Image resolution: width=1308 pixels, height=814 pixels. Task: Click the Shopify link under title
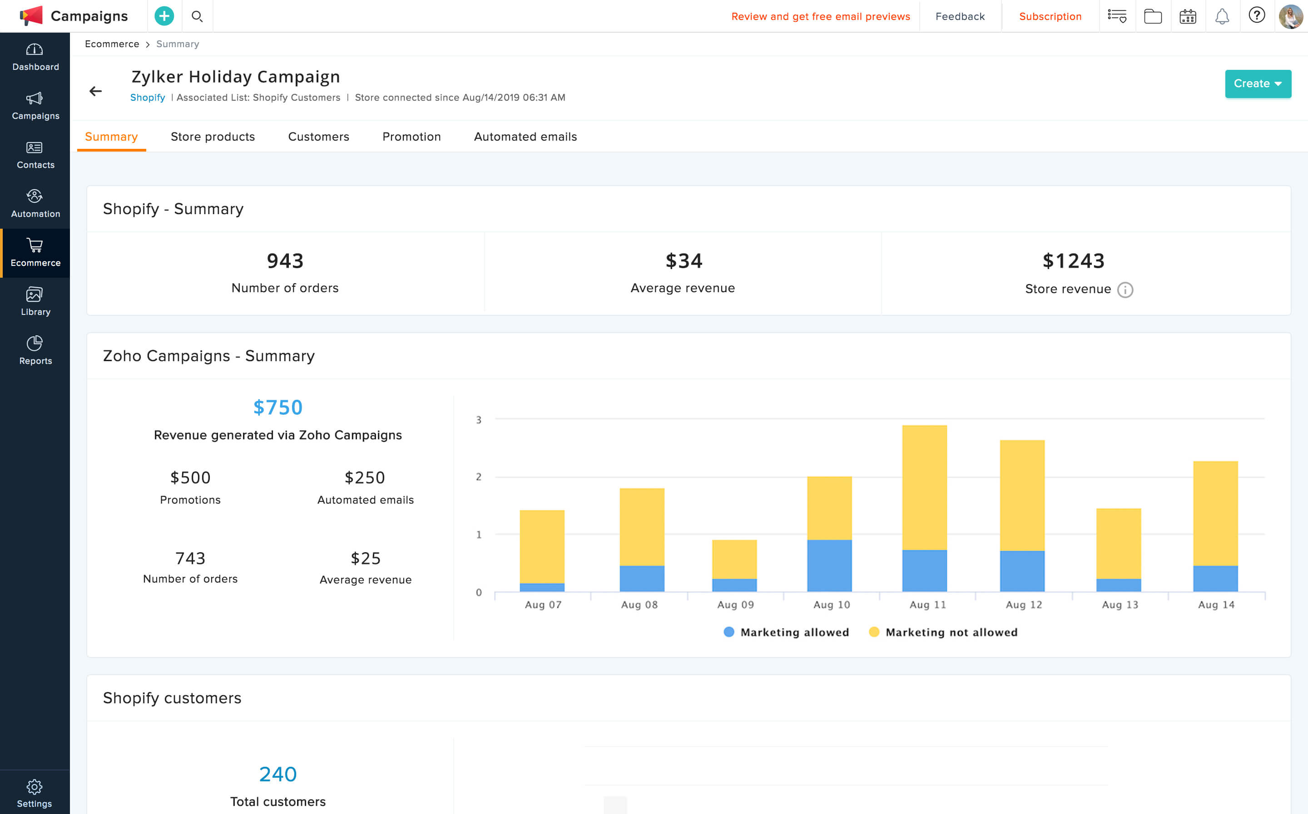tap(148, 98)
